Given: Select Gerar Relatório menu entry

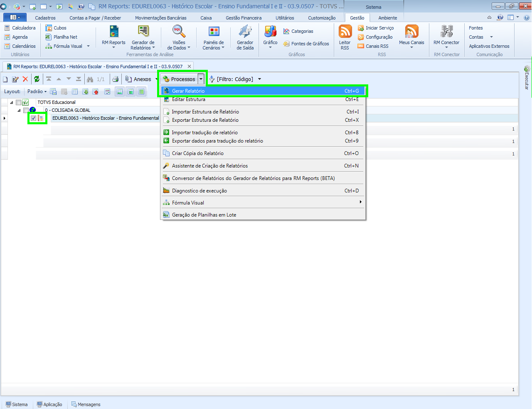Looking at the screenshot, I should [x=263, y=91].
